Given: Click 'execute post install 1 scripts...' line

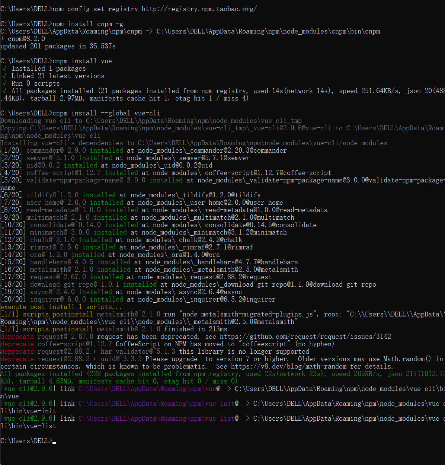Looking at the screenshot, I should tap(61, 307).
